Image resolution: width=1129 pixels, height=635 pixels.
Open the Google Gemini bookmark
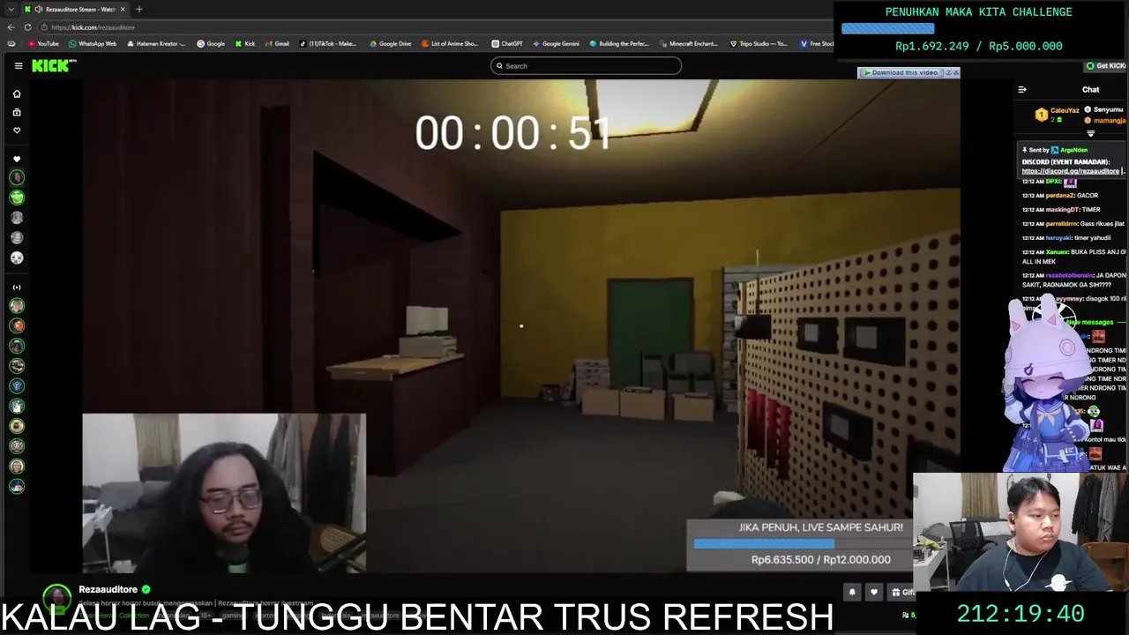pos(556,43)
